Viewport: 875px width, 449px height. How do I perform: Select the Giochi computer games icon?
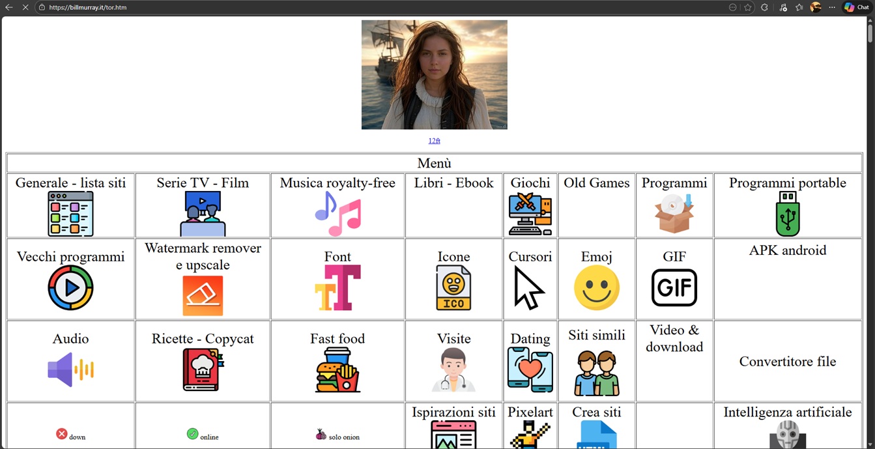pyautogui.click(x=530, y=214)
